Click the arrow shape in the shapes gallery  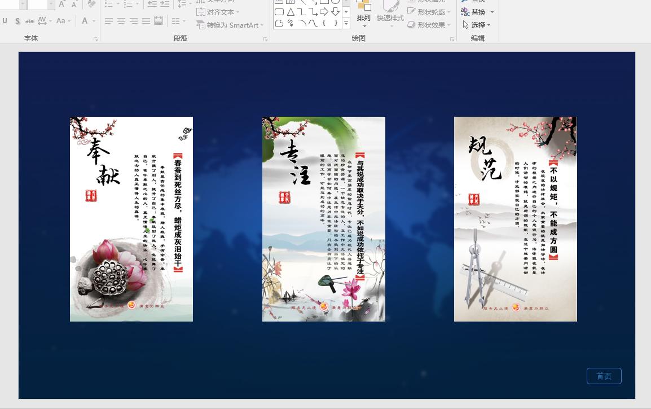(324, 12)
